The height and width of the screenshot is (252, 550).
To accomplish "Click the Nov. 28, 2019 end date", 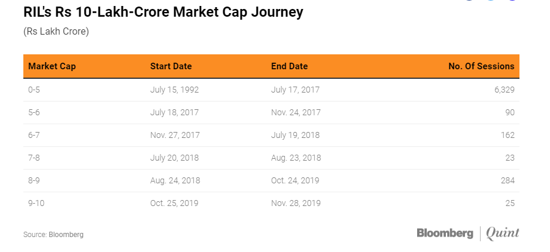I will [296, 203].
